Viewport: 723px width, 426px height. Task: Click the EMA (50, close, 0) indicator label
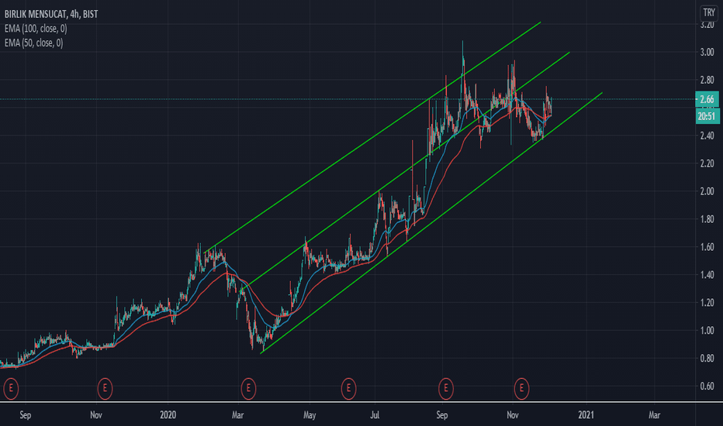tap(33, 43)
